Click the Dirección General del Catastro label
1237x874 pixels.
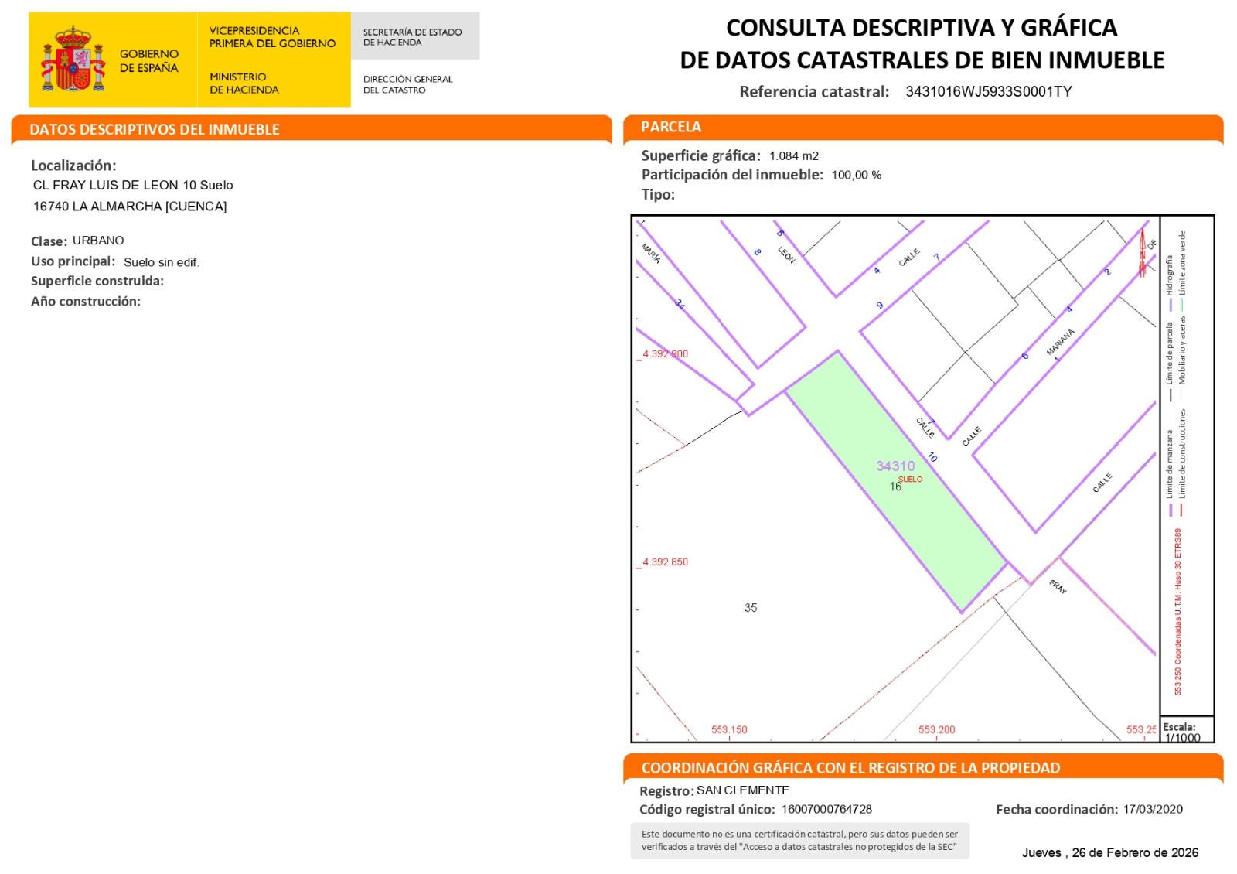407,84
